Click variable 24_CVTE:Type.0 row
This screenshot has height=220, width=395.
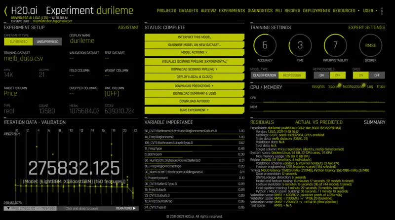tap(195, 207)
